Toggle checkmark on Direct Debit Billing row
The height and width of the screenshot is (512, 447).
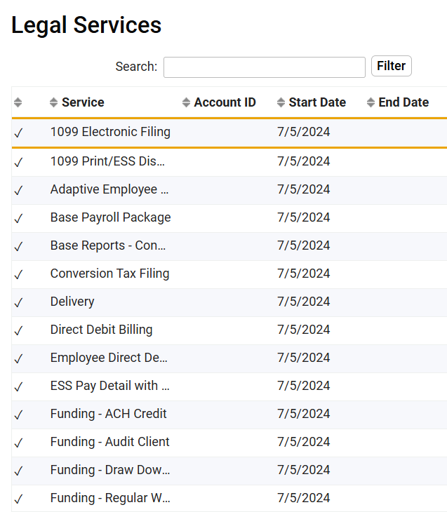[x=19, y=330]
